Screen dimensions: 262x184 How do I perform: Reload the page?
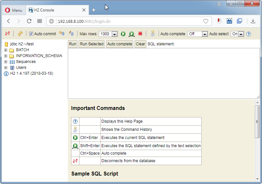[x=29, y=21]
